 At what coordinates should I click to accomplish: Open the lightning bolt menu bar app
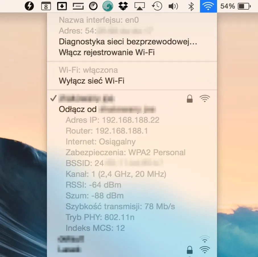point(29,6)
